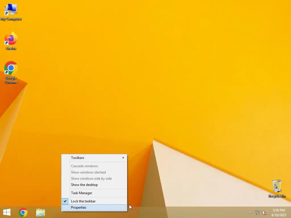
Task: Click the muted volume tray icon
Action: pyautogui.click(x=264, y=213)
